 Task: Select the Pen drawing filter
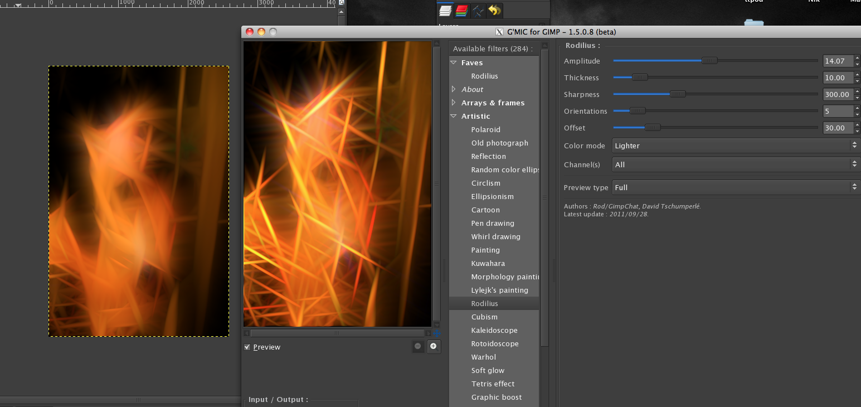(x=494, y=223)
